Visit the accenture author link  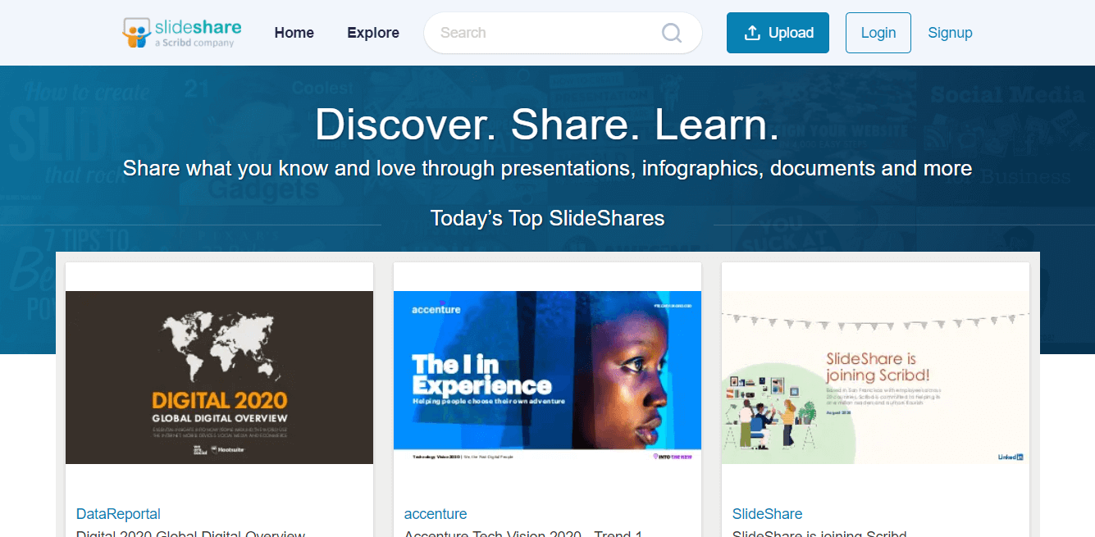[436, 514]
